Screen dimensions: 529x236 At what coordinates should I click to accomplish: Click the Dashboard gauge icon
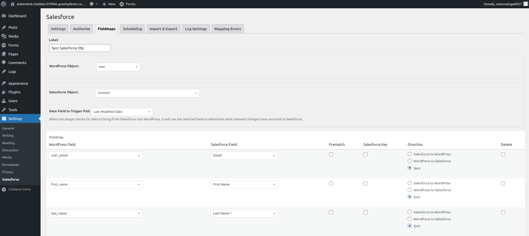click(4, 16)
